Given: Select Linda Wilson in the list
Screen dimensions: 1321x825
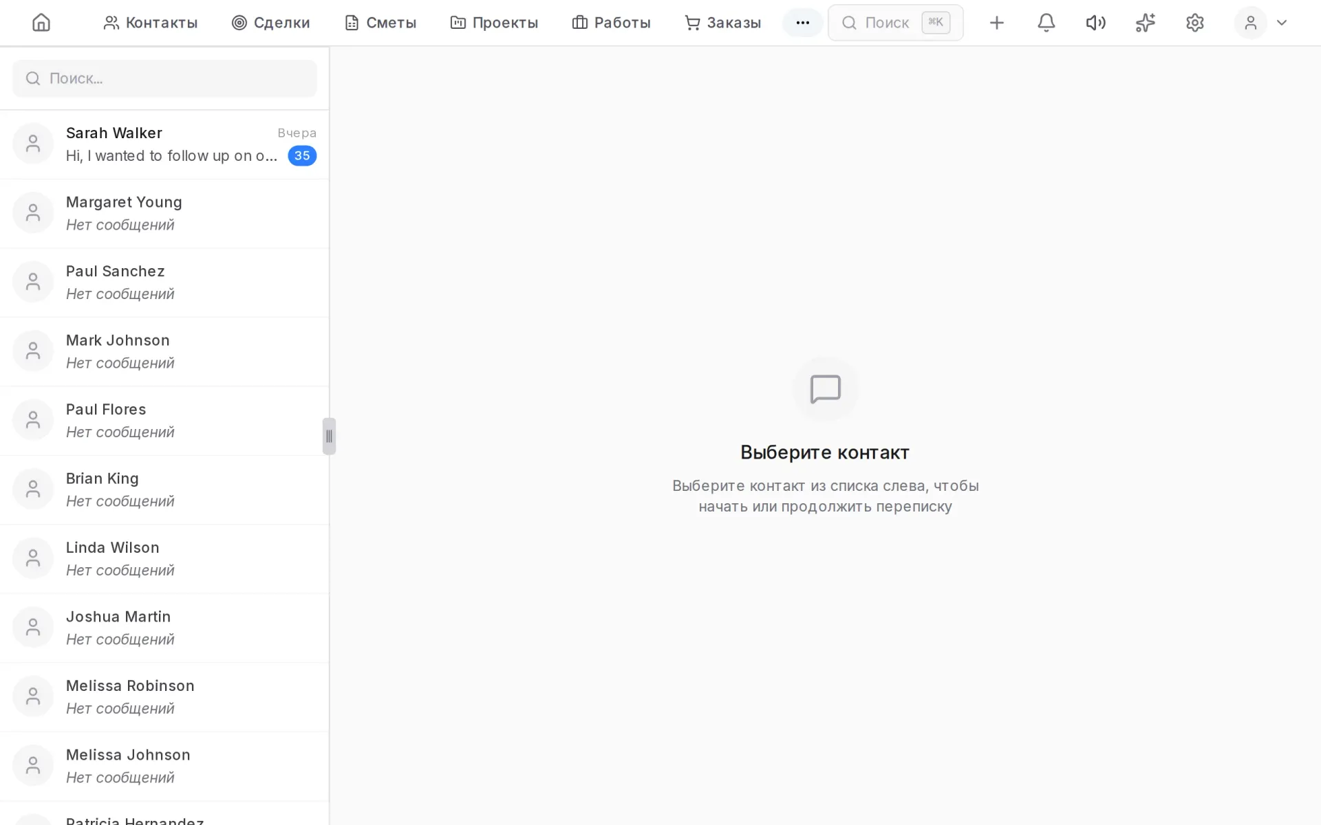Looking at the screenshot, I should coord(164,559).
